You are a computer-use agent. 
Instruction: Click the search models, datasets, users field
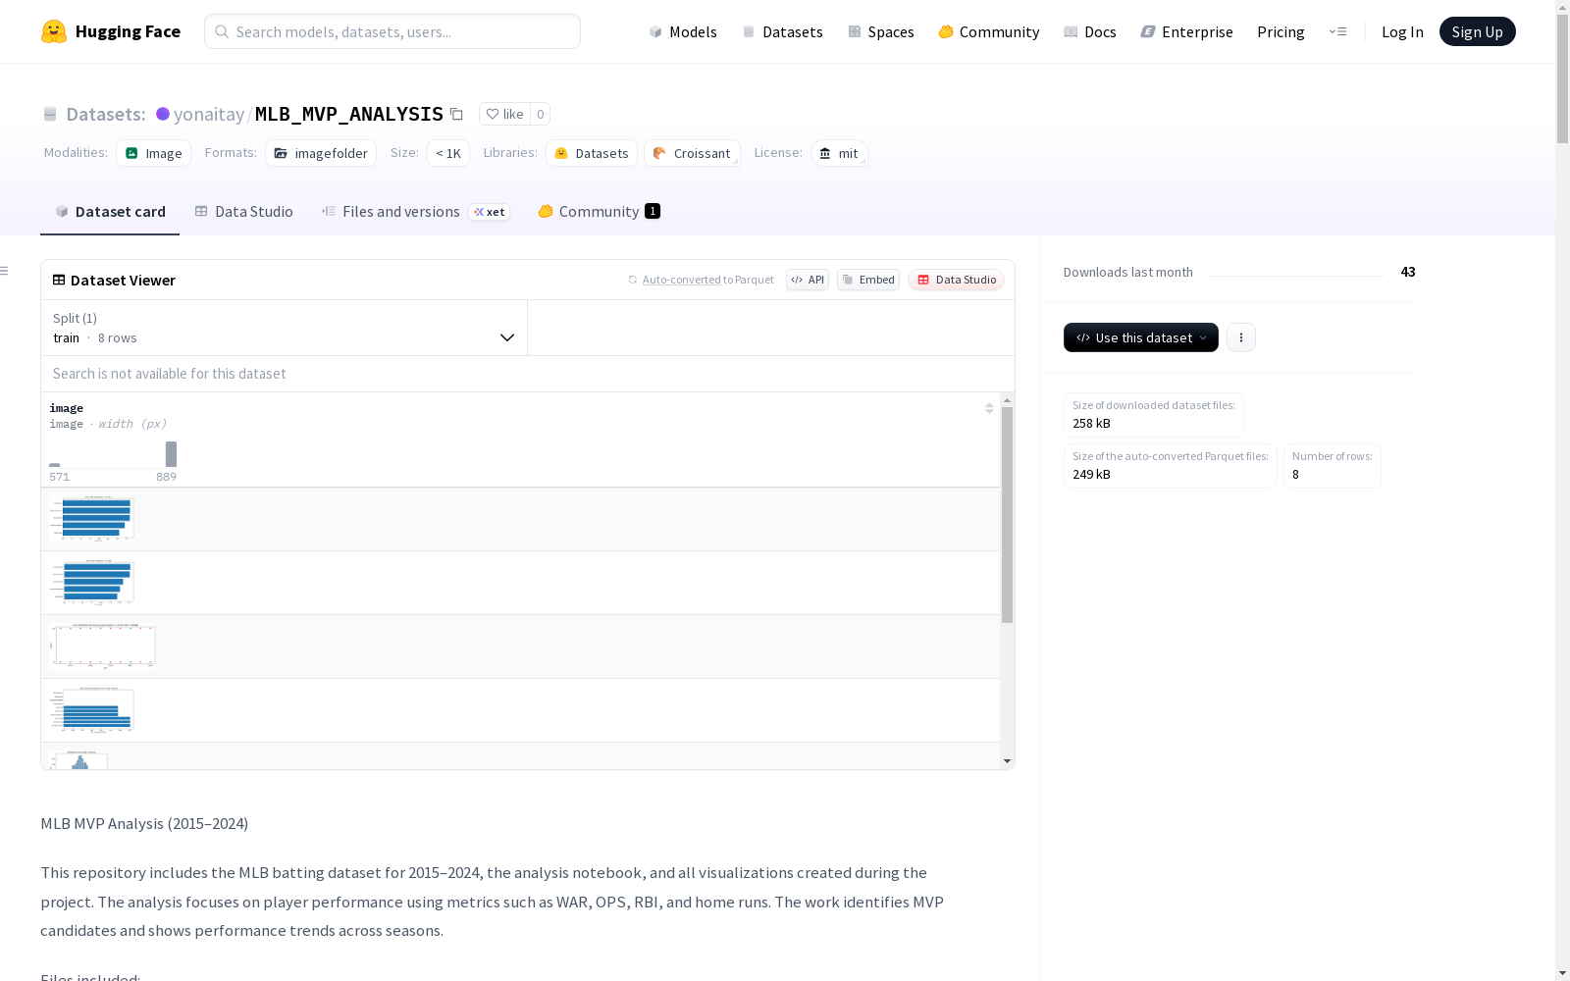click(392, 31)
